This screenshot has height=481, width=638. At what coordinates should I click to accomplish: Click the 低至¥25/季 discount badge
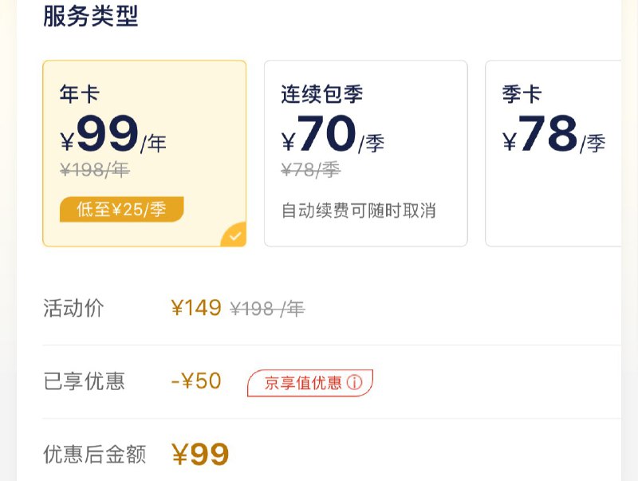click(x=122, y=208)
